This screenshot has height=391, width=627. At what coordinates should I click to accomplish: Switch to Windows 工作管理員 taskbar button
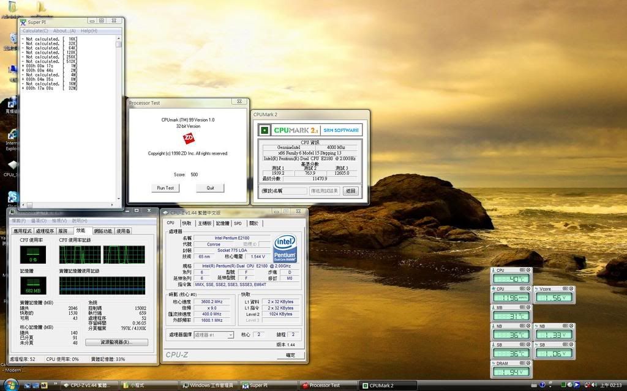coord(208,386)
